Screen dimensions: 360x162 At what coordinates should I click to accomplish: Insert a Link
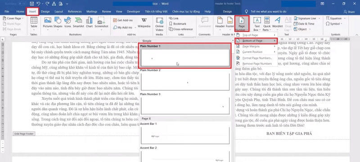pyautogui.click(x=174, y=18)
